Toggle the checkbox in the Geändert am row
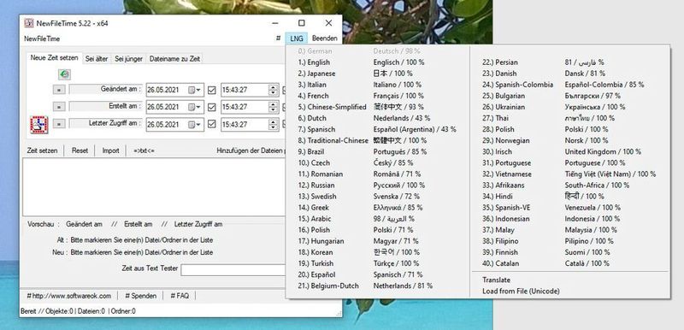The image size is (684, 330). (212, 91)
